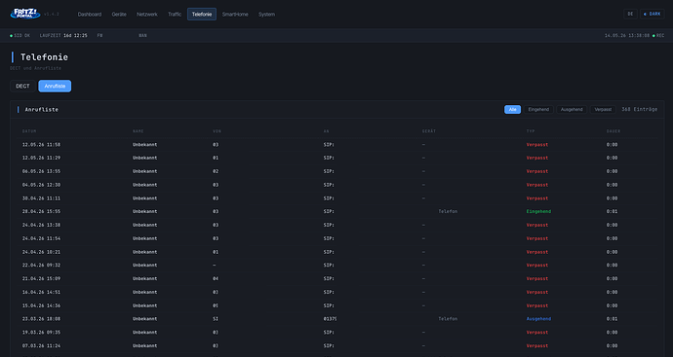Select the call dated 24.04.26 11:54

click(x=336, y=238)
